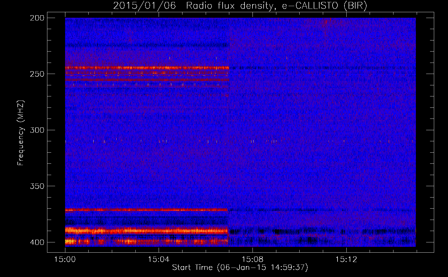Click the 350 frequency tick label

click(x=37, y=186)
